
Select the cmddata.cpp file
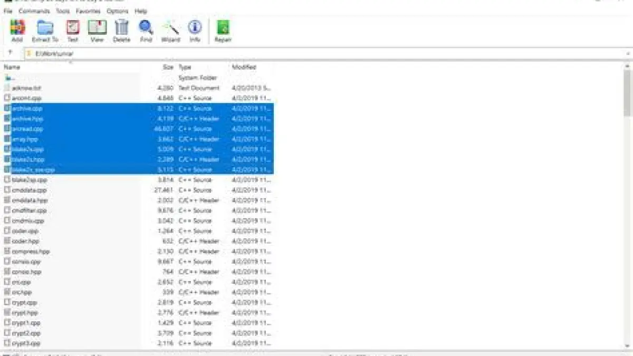pyautogui.click(x=29, y=190)
